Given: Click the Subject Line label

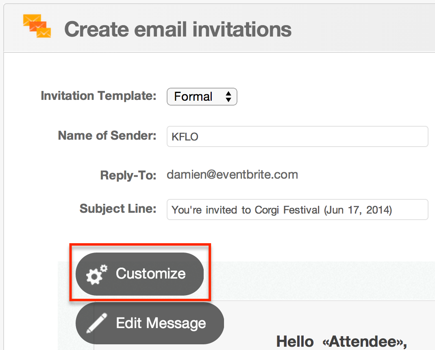Looking at the screenshot, I should tap(118, 208).
